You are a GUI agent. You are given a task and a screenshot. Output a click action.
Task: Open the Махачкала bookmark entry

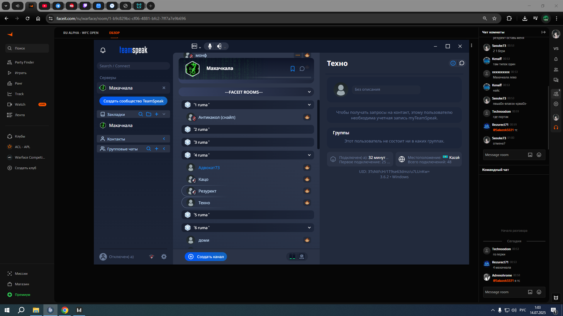click(x=133, y=125)
